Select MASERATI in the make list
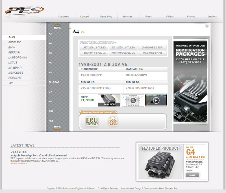226x193 pixels. coord(24,68)
